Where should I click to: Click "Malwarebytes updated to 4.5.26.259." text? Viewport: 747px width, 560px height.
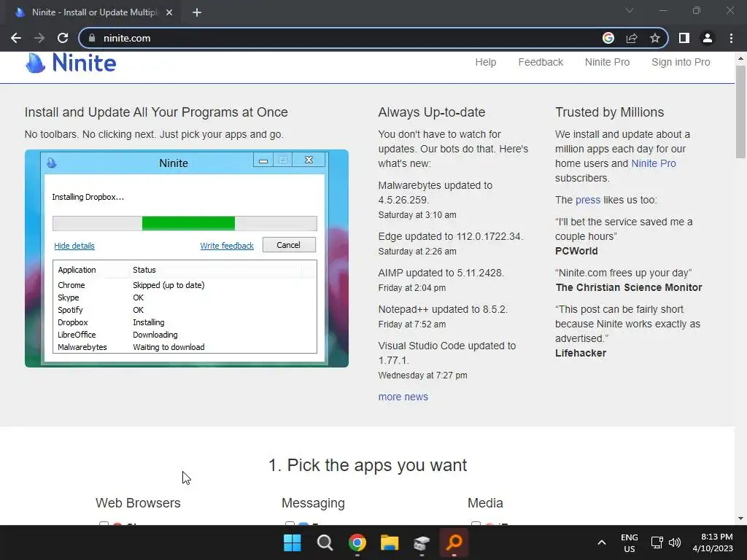tap(435, 192)
